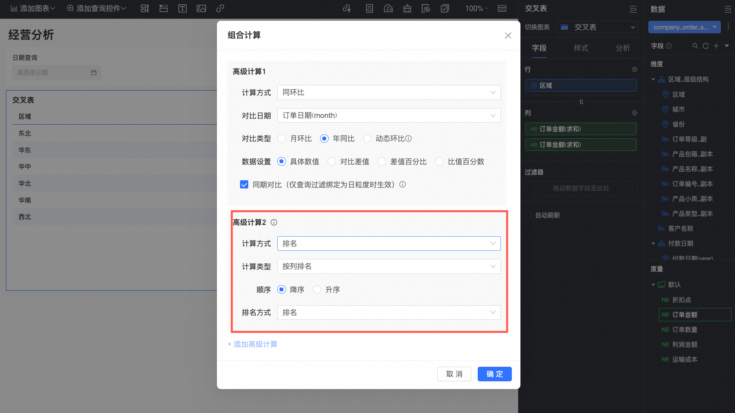Viewport: 735px width, 413px height.
Task: Click the image insert icon in the toolbar
Action: pos(201,8)
